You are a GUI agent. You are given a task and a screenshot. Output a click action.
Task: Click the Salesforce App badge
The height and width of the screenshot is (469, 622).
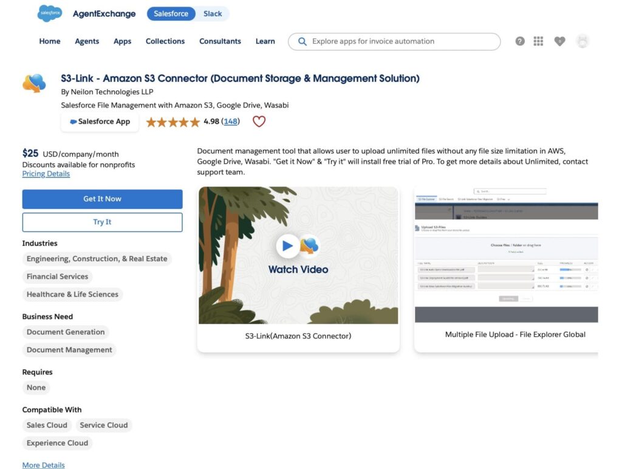coord(100,122)
